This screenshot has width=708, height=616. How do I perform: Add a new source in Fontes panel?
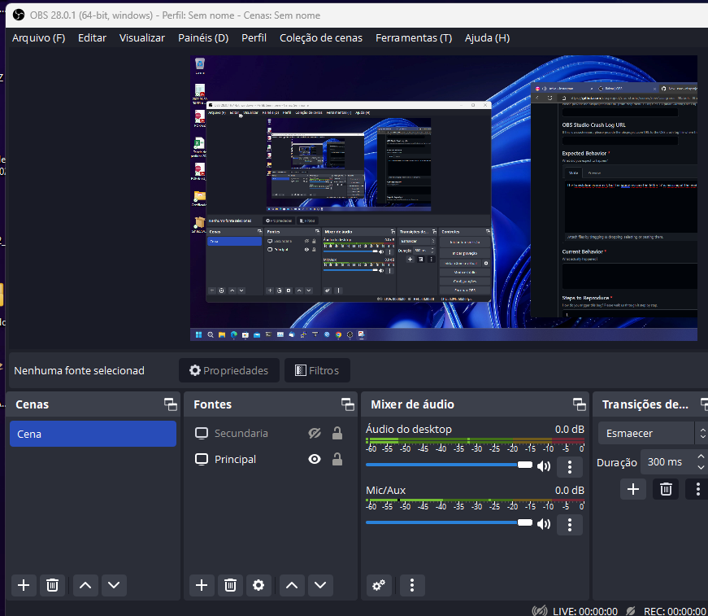point(202,585)
